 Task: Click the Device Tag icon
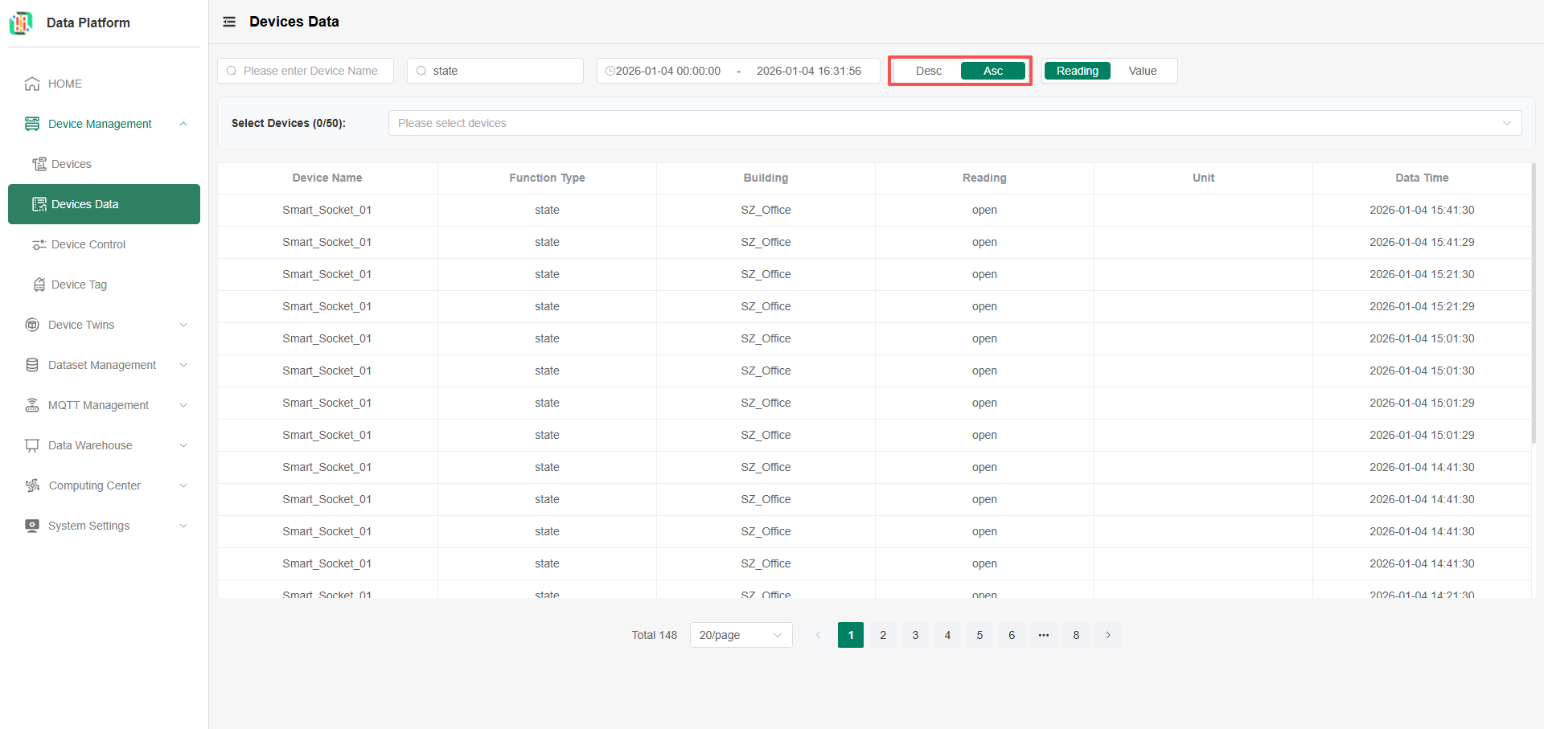(x=39, y=285)
